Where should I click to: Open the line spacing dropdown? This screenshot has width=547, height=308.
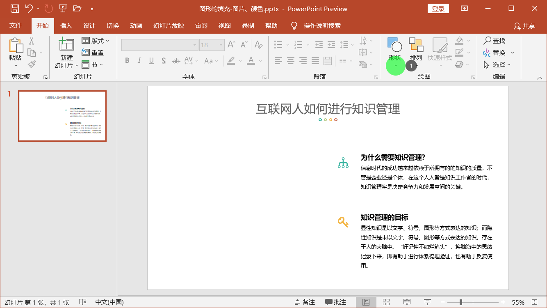pos(346,44)
